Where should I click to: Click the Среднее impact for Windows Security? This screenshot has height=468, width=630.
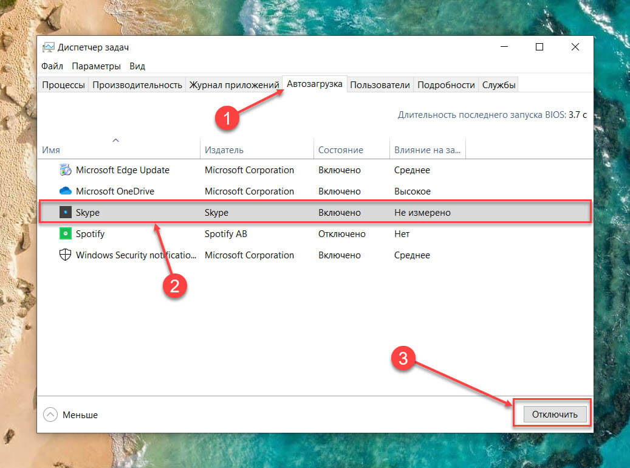coord(412,255)
